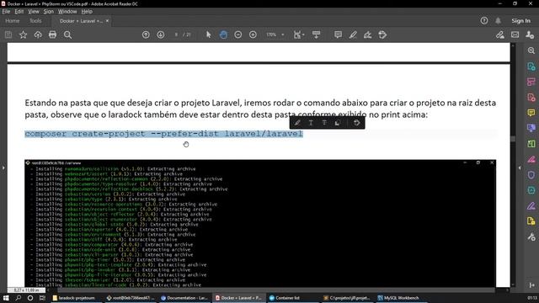Add document to starred bookmark icon
Screen dimensions: 539x303
click(x=23, y=35)
